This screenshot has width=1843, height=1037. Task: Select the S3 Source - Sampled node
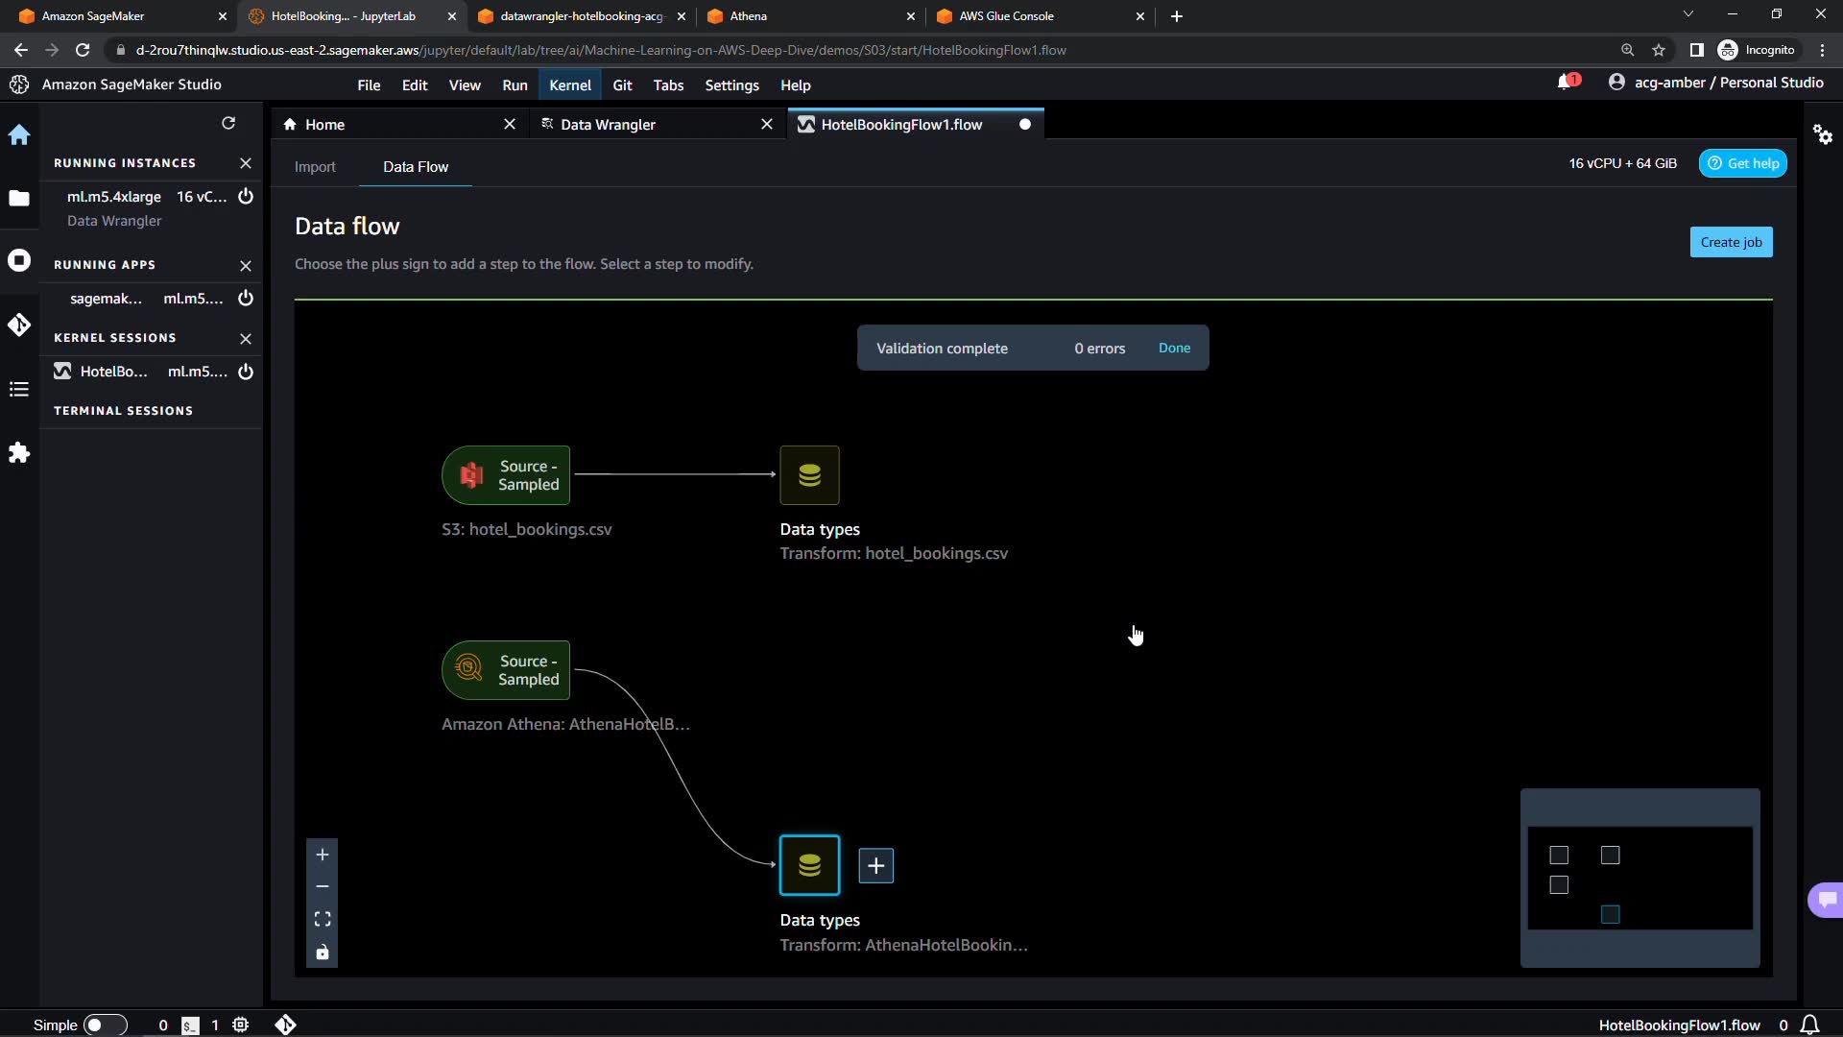(x=506, y=475)
